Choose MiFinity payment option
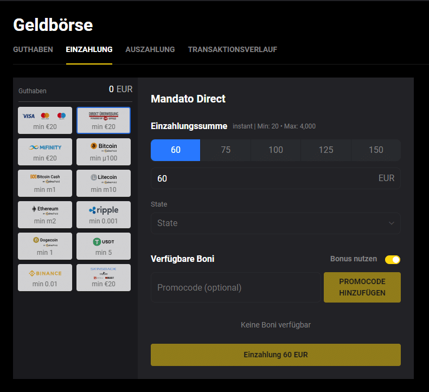The height and width of the screenshot is (392, 429). pyautogui.click(x=45, y=152)
